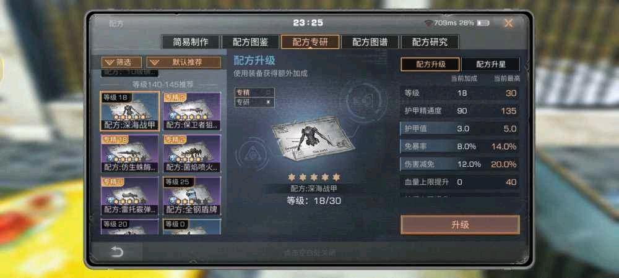Select the 保卫者狙 recipe card
Viewport: 619px width, 278px height.
coord(193,111)
